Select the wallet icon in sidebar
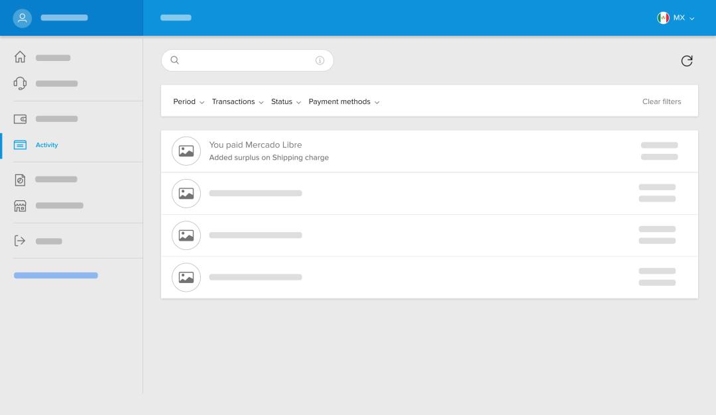This screenshot has height=415, width=716. pos(20,119)
